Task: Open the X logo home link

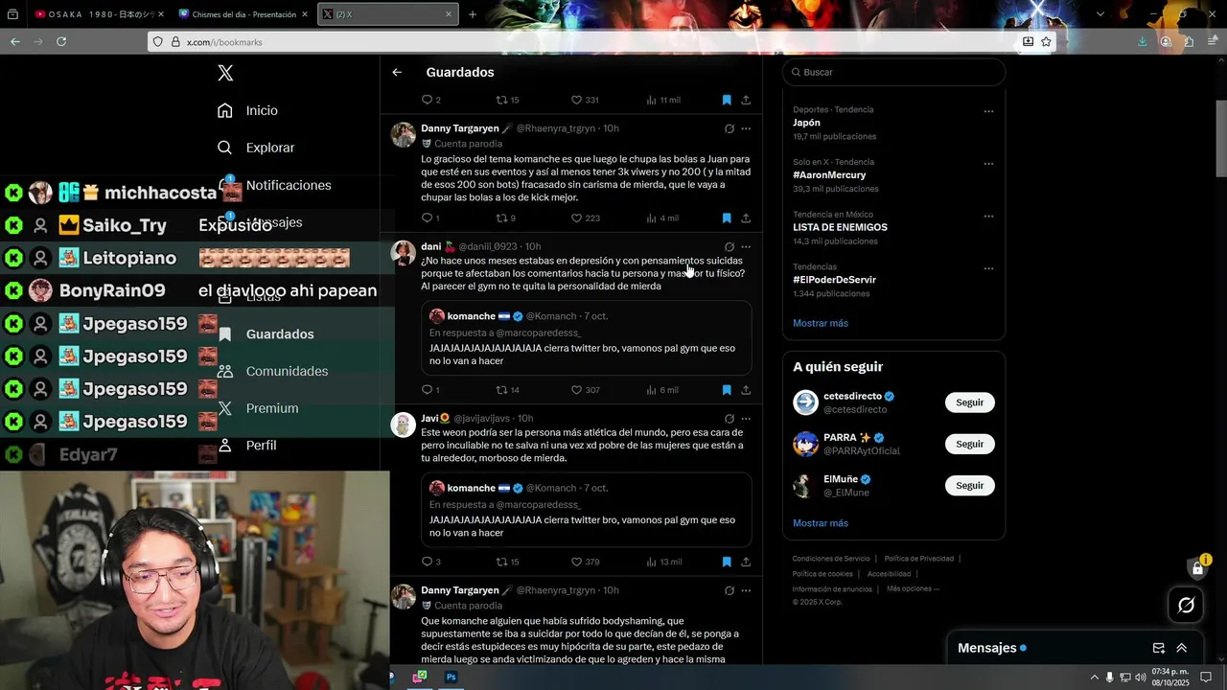Action: pyautogui.click(x=225, y=73)
